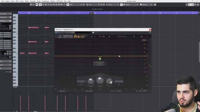Select the Object Selection arrow tool
The height and width of the screenshot is (112, 200).
(40, 5)
